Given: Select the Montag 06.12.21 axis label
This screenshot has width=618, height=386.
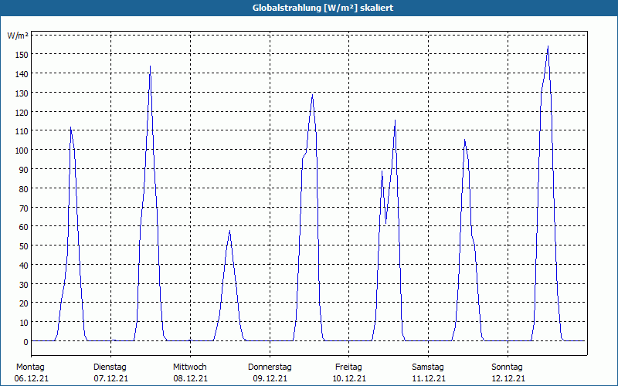Looking at the screenshot, I should (31, 373).
